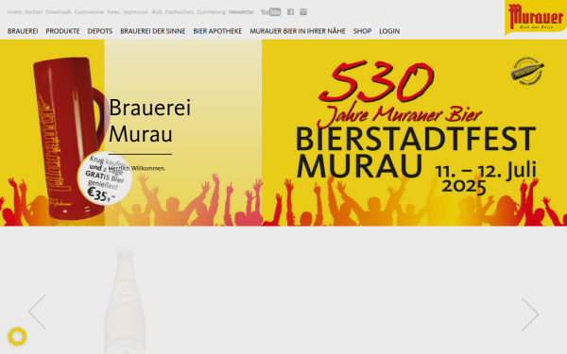Open the YouTube channel icon
The height and width of the screenshot is (354, 567).
pos(270,12)
